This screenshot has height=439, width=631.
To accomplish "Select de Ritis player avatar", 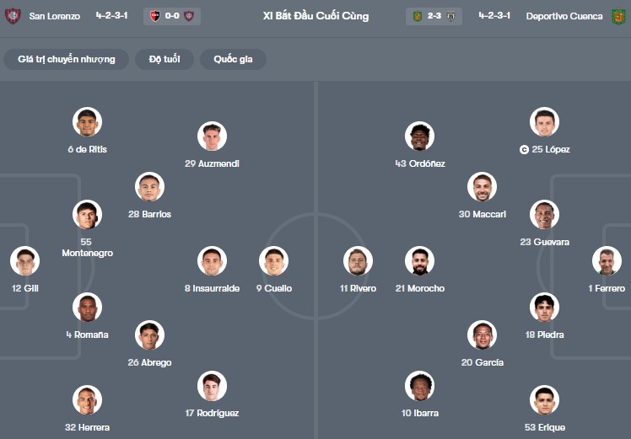I will tap(87, 122).
